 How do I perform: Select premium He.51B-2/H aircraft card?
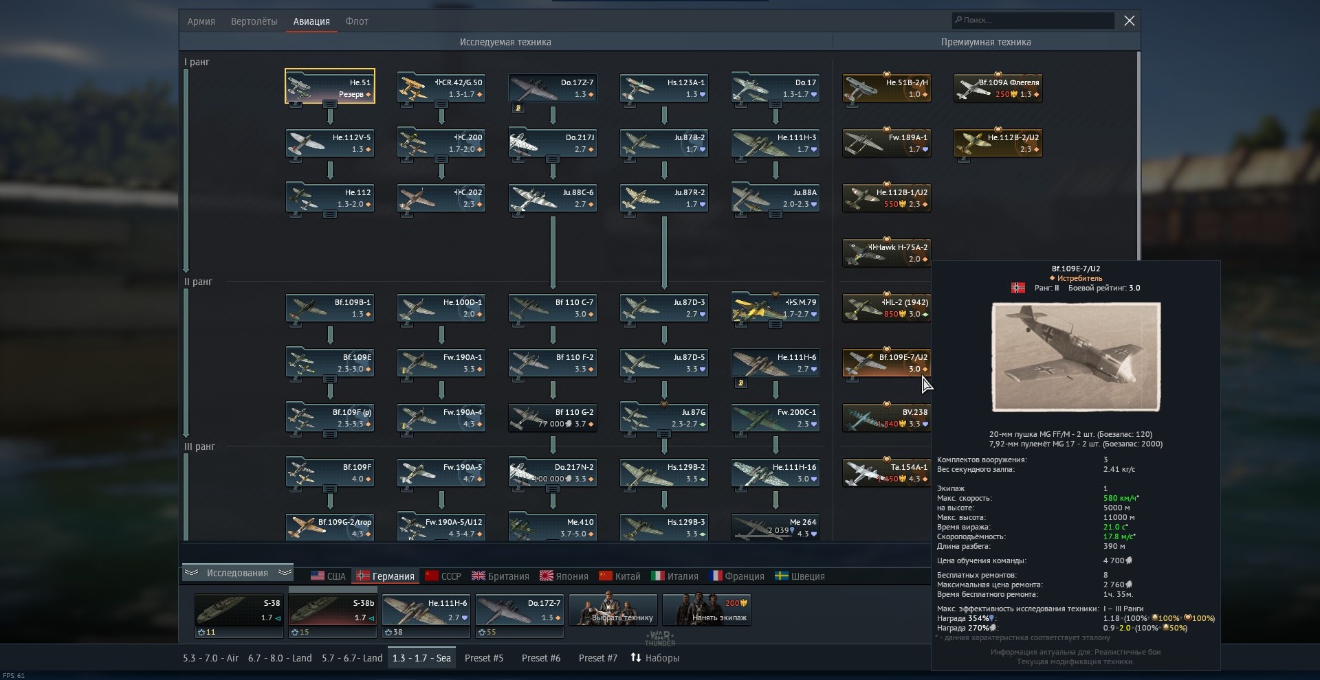tap(887, 87)
